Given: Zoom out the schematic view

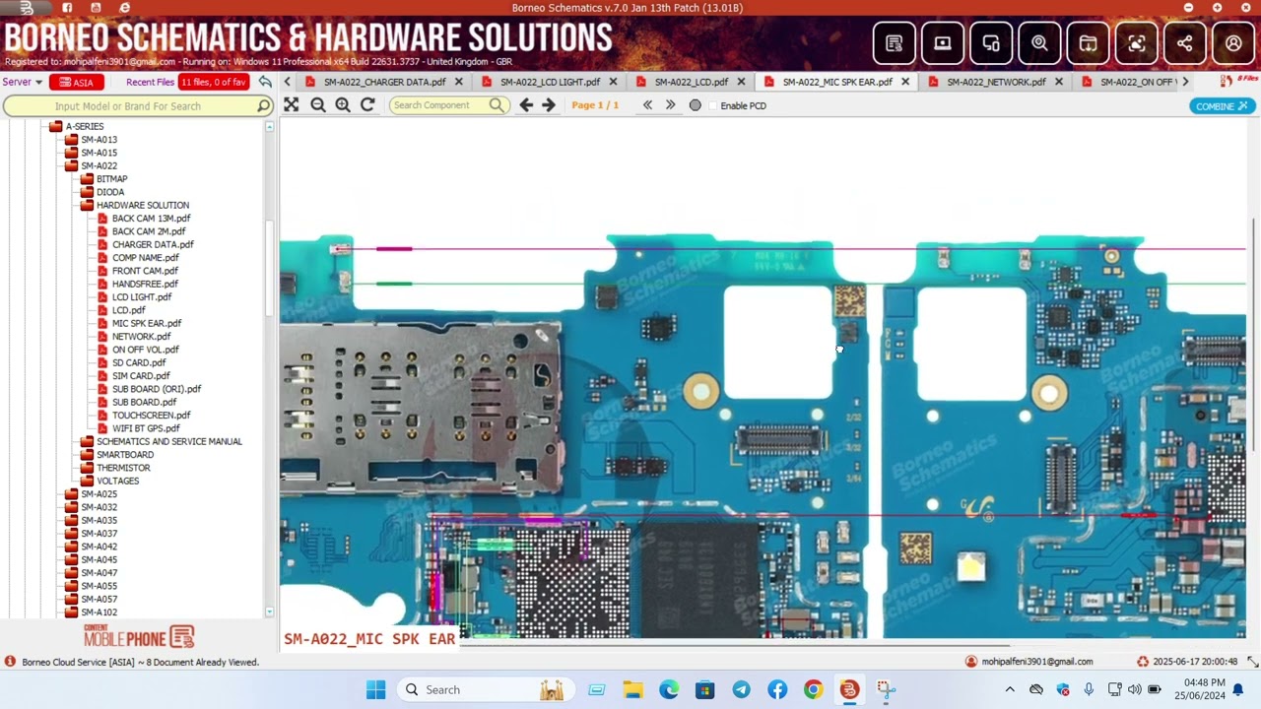Looking at the screenshot, I should [317, 104].
